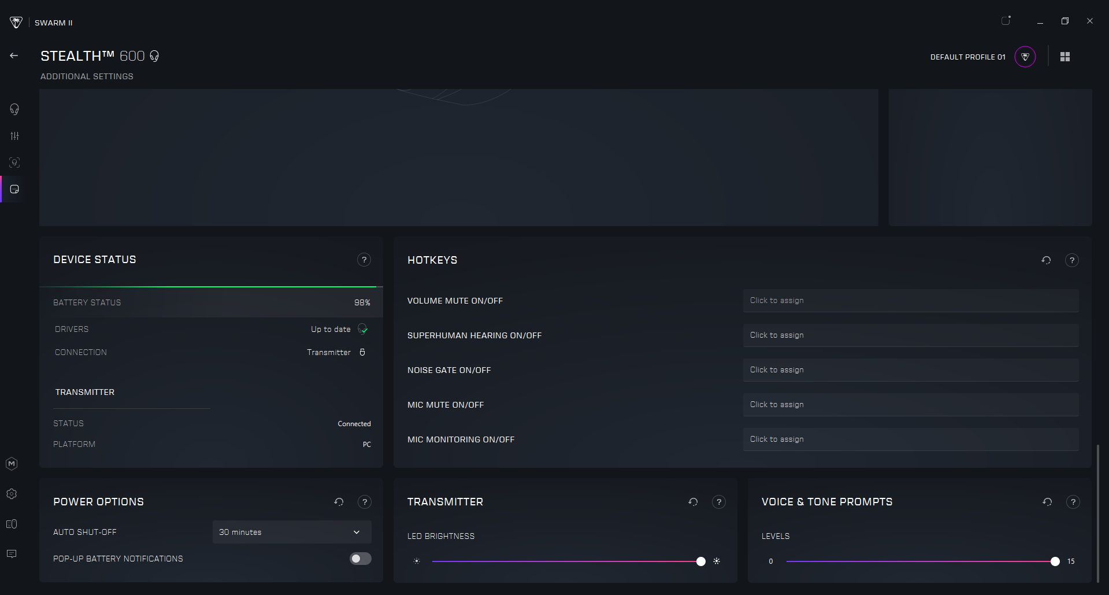Open the settings gear in sidebar
The image size is (1109, 595).
click(12, 494)
